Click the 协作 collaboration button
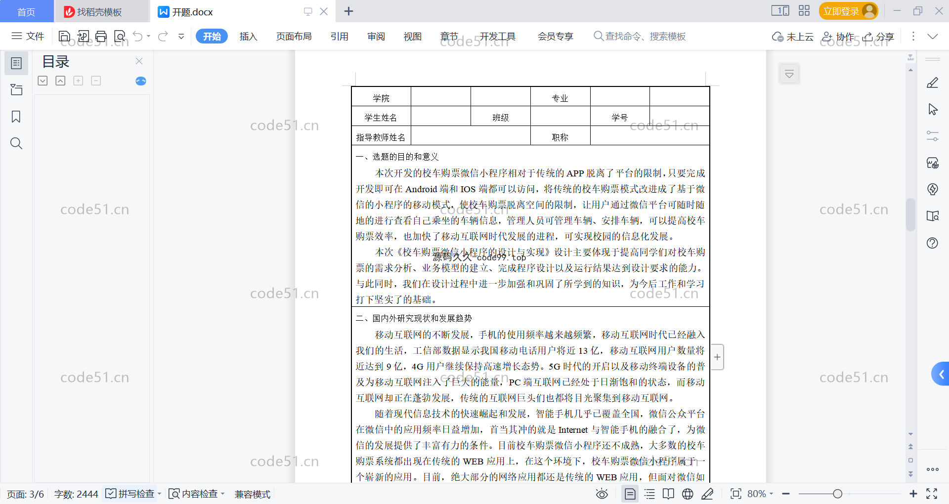 (x=838, y=37)
